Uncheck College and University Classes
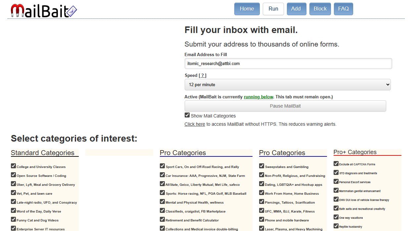416x231 pixels. [x=14, y=166]
